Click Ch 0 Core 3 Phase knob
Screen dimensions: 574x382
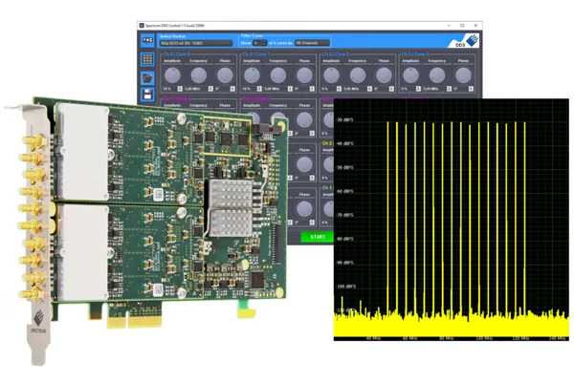pyautogui.click(x=463, y=74)
